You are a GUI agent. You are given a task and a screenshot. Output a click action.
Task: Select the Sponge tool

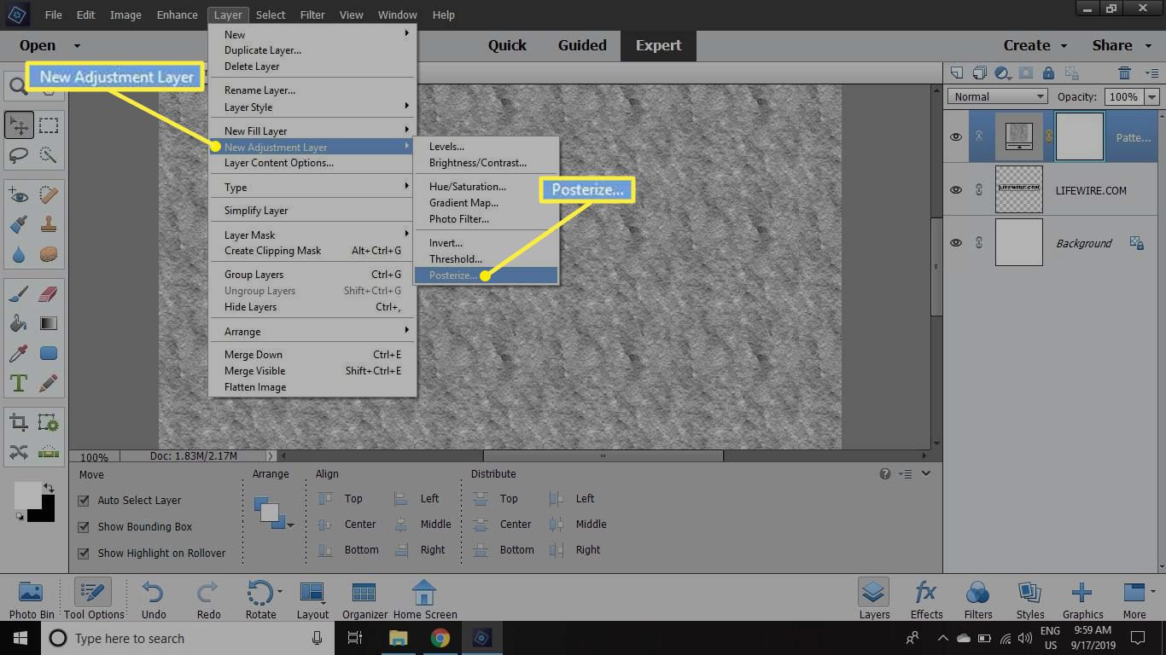click(49, 254)
